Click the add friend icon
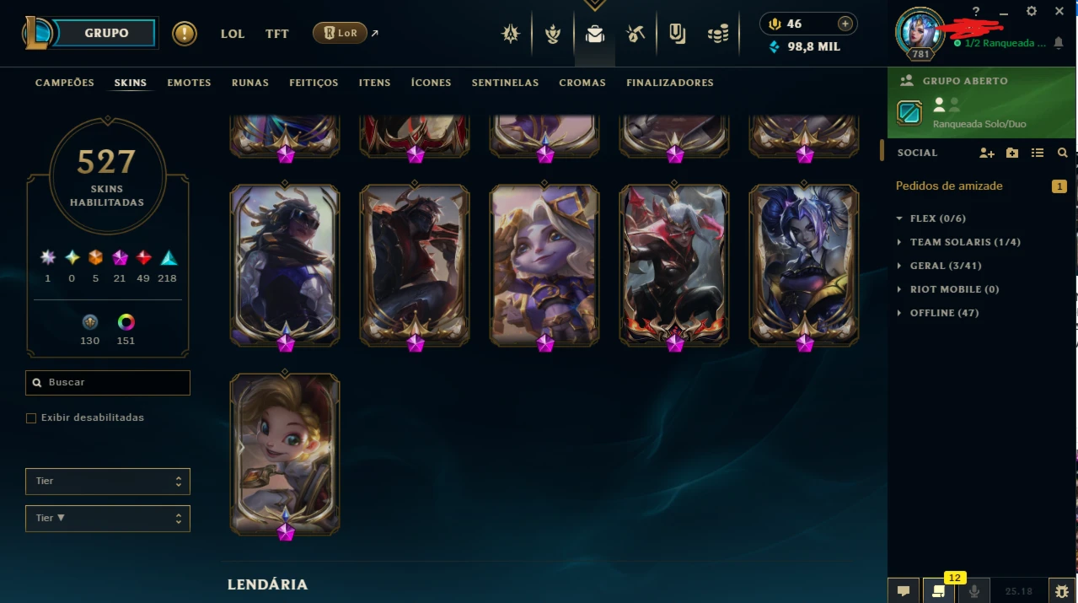Screen dimensions: 1078x603 (x=987, y=153)
